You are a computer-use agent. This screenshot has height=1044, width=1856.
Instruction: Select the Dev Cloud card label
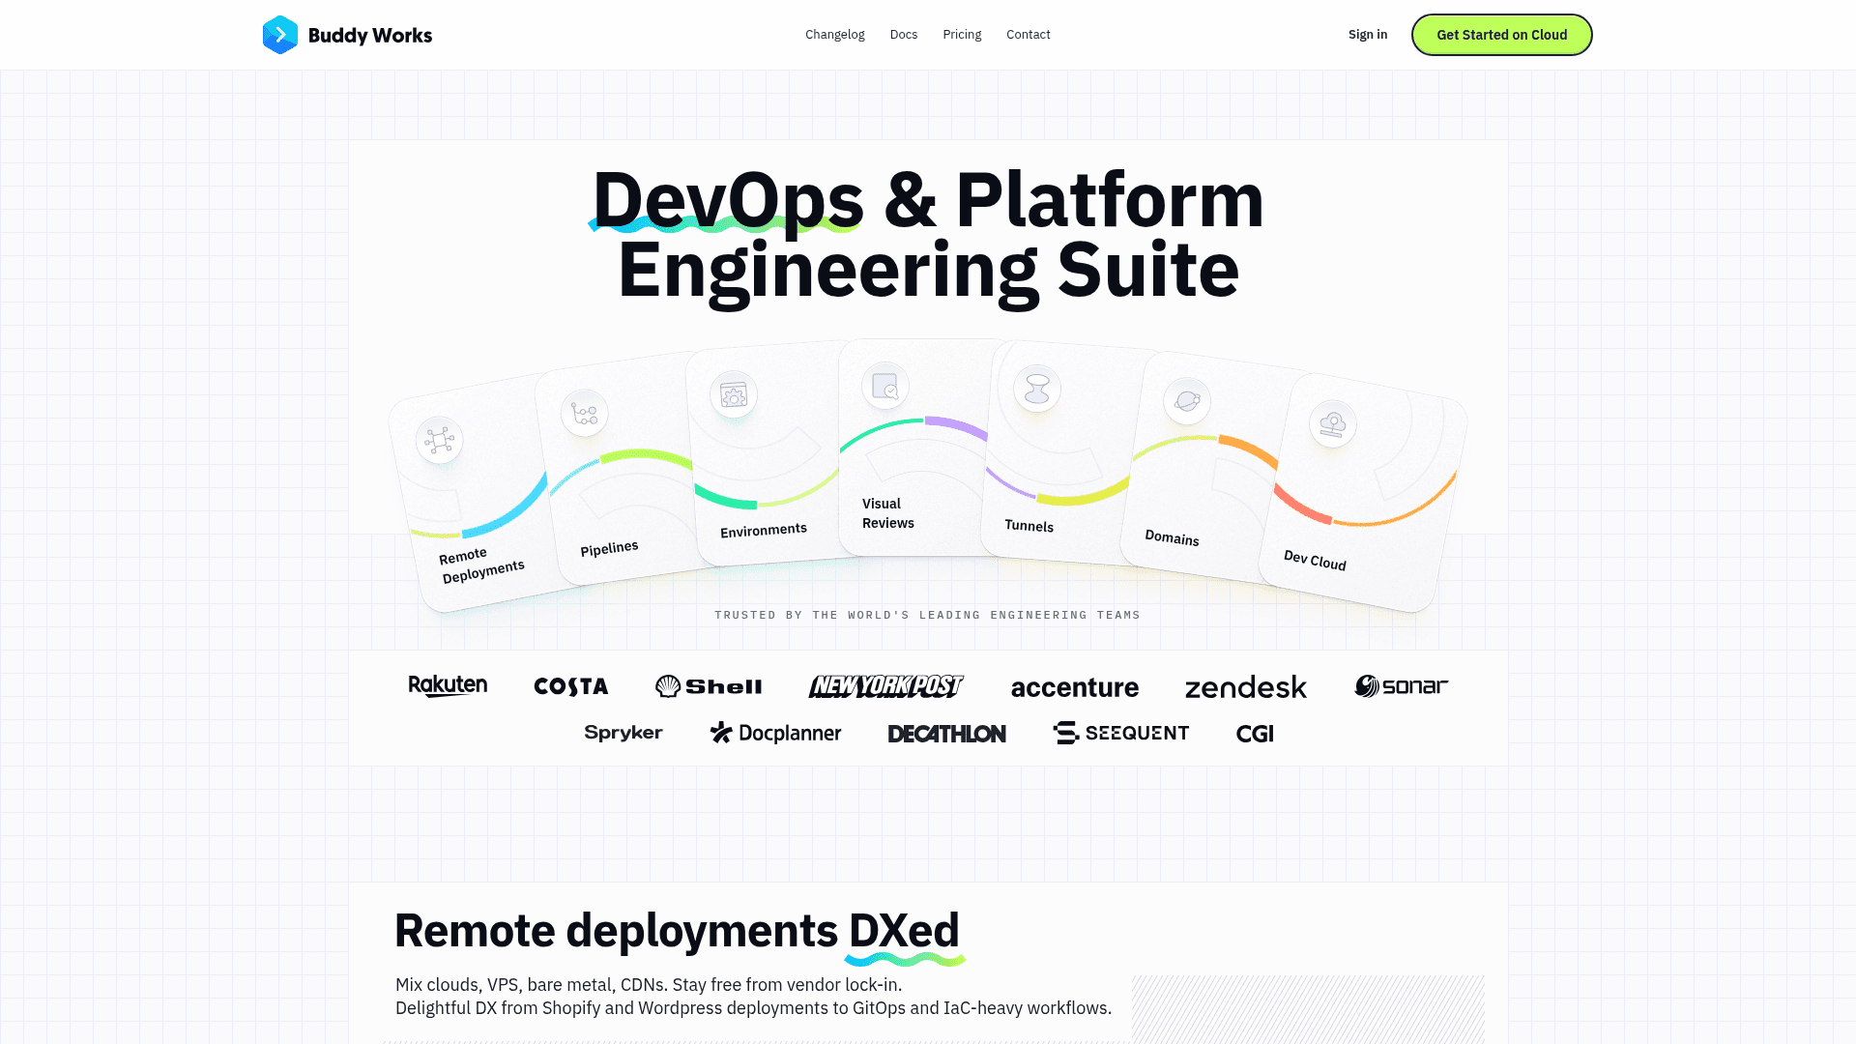coord(1315,561)
